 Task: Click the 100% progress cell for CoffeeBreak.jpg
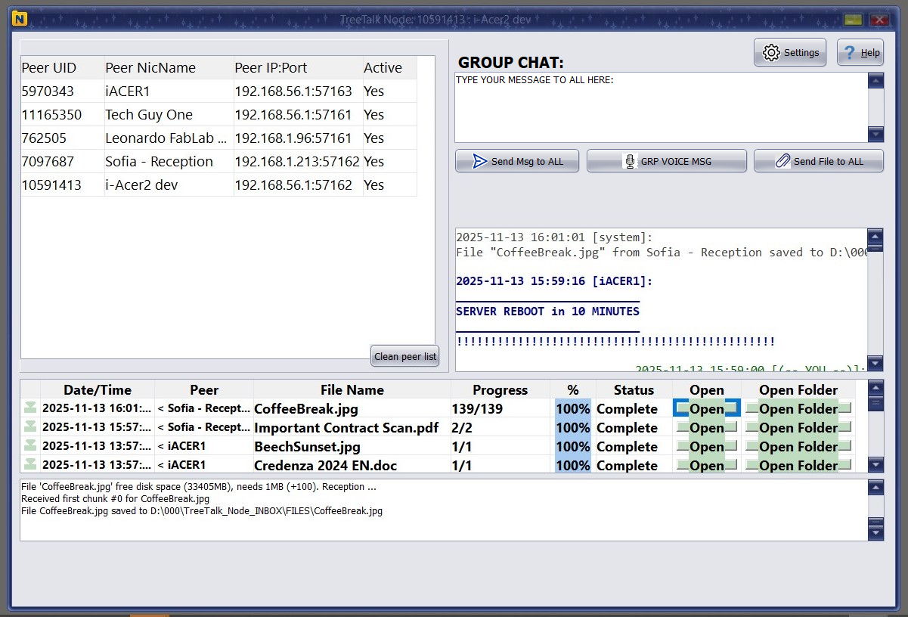click(572, 408)
